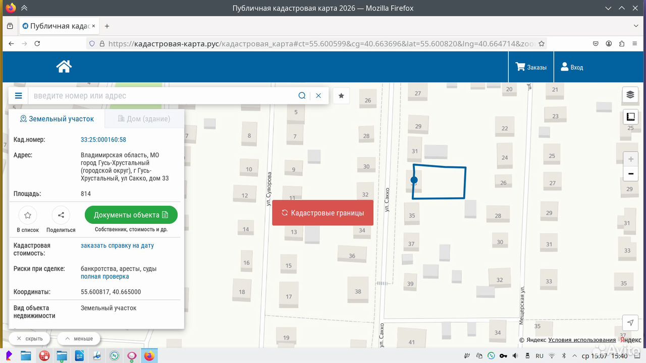Viewport: 646px width, 363px height.
Task: Open the Заказы cart
Action: pos(531,67)
